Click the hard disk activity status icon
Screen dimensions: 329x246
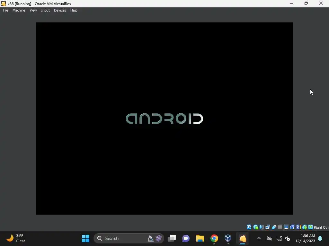click(249, 227)
